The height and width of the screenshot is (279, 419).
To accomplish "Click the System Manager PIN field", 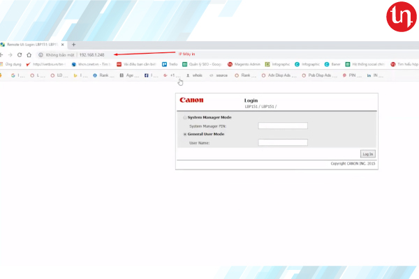I will click(x=283, y=126).
